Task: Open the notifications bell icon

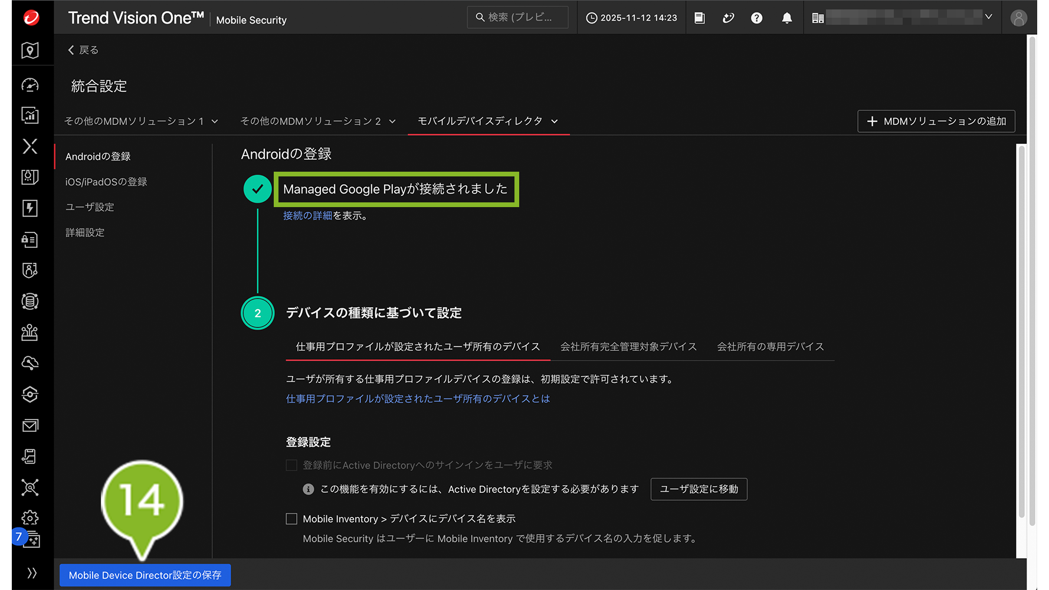Action: coord(786,18)
